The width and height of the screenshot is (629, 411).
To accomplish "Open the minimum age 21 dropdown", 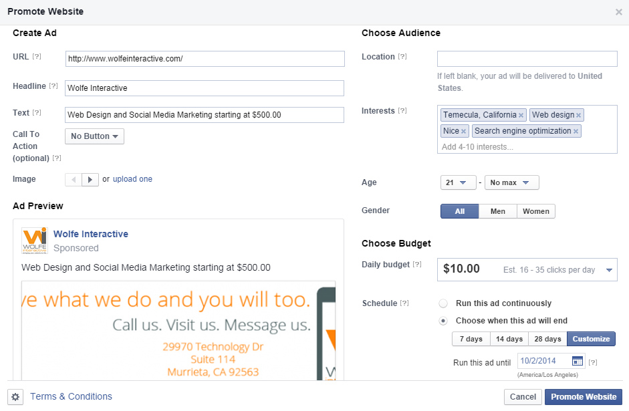I will [x=458, y=183].
